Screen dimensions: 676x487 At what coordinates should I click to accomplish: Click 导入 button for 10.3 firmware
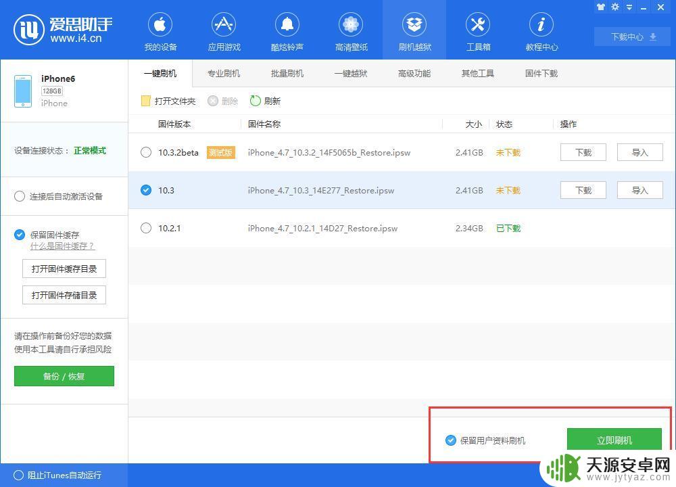(x=639, y=190)
